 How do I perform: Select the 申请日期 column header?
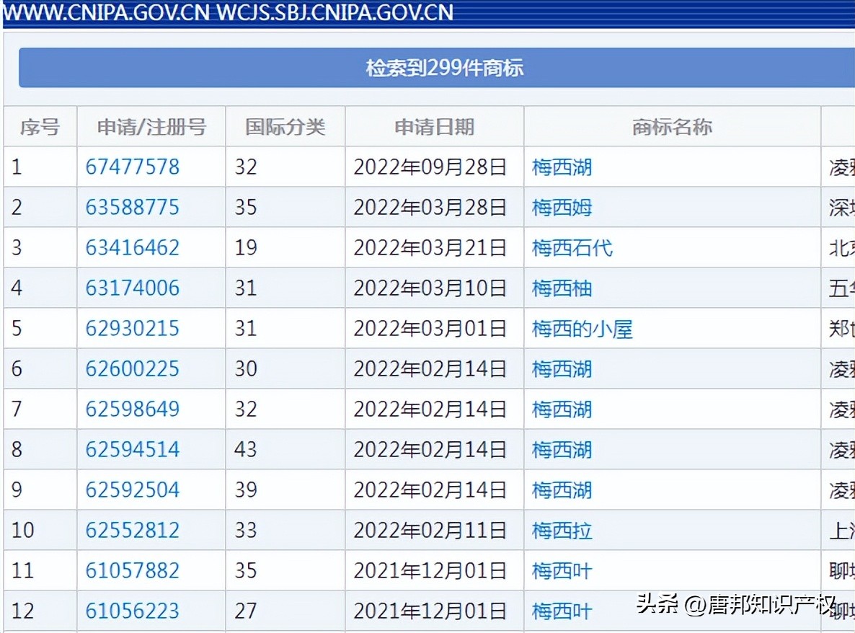[433, 127]
